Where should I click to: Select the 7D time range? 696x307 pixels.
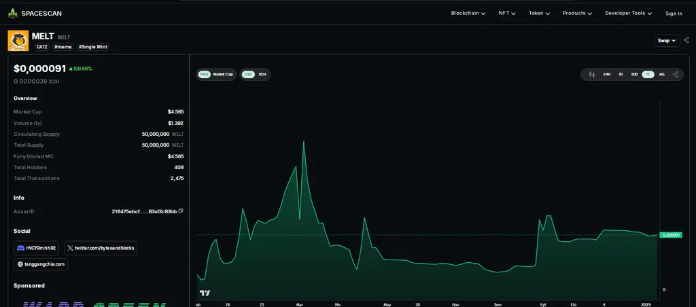click(x=621, y=75)
